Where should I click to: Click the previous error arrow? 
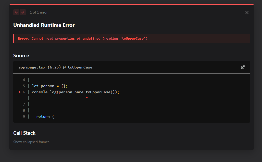coord(16,12)
